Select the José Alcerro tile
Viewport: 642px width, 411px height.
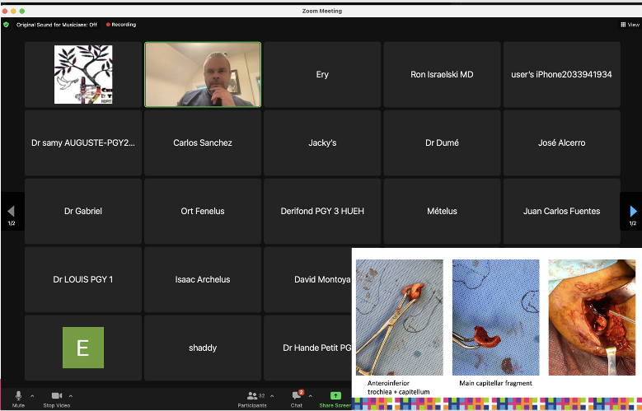tap(561, 142)
